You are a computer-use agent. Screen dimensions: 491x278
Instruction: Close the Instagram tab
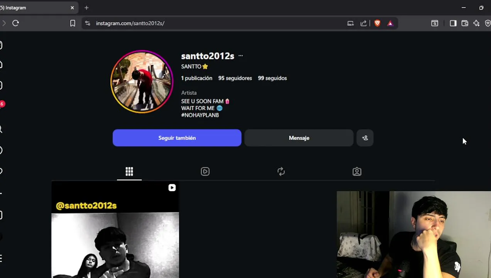[x=72, y=8]
